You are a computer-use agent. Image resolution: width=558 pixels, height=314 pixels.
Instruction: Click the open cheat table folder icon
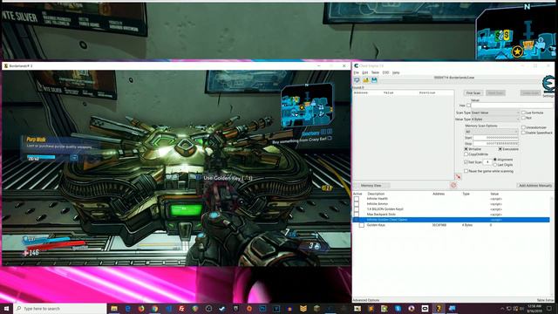point(365,80)
